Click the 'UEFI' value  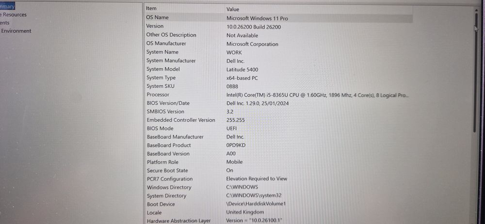(x=231, y=128)
